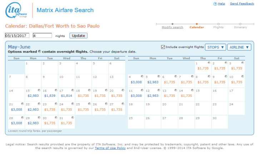Click overnight flight icon on June 1
The height and width of the screenshot is (160, 260).
tap(209, 62)
